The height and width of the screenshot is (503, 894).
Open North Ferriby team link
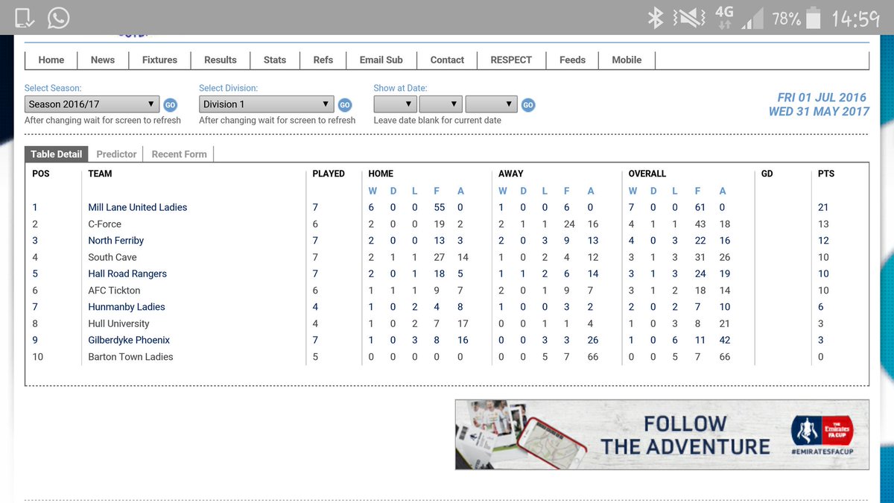(116, 241)
